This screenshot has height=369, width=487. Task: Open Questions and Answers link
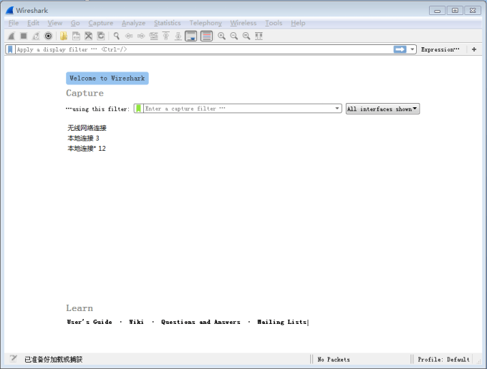(201, 322)
